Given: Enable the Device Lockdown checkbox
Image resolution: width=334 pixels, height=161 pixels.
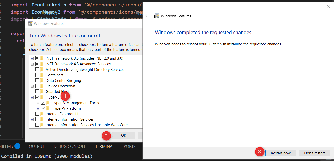Looking at the screenshot, I should coord(37,86).
